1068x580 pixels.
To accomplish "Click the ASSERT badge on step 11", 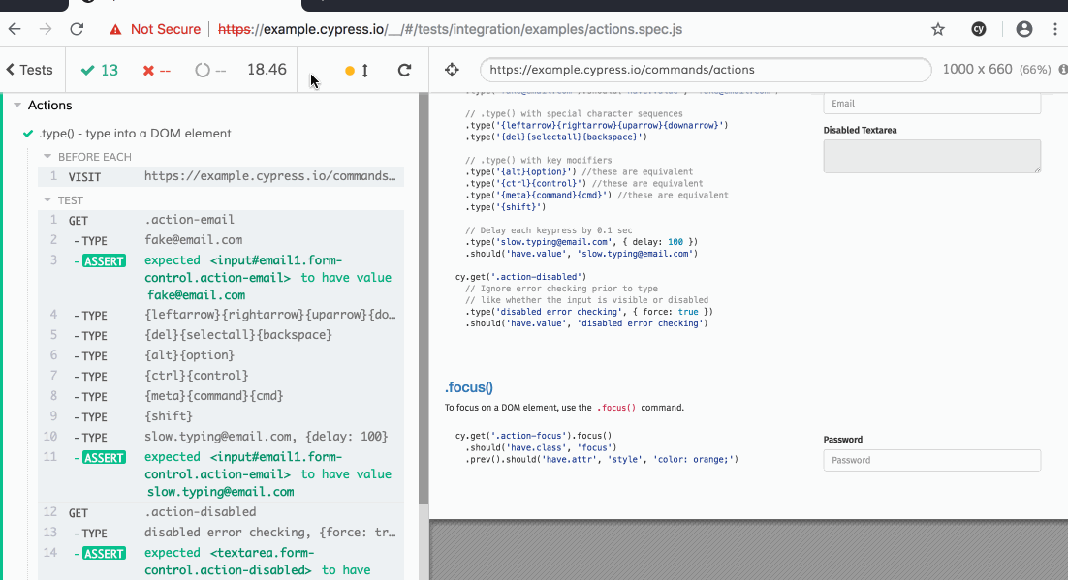I will (105, 457).
